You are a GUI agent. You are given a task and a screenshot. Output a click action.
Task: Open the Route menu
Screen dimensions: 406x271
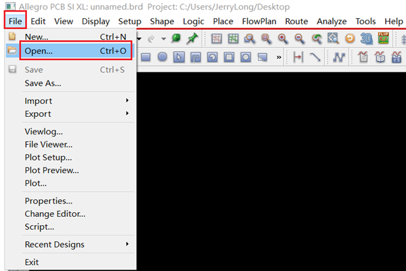point(296,21)
